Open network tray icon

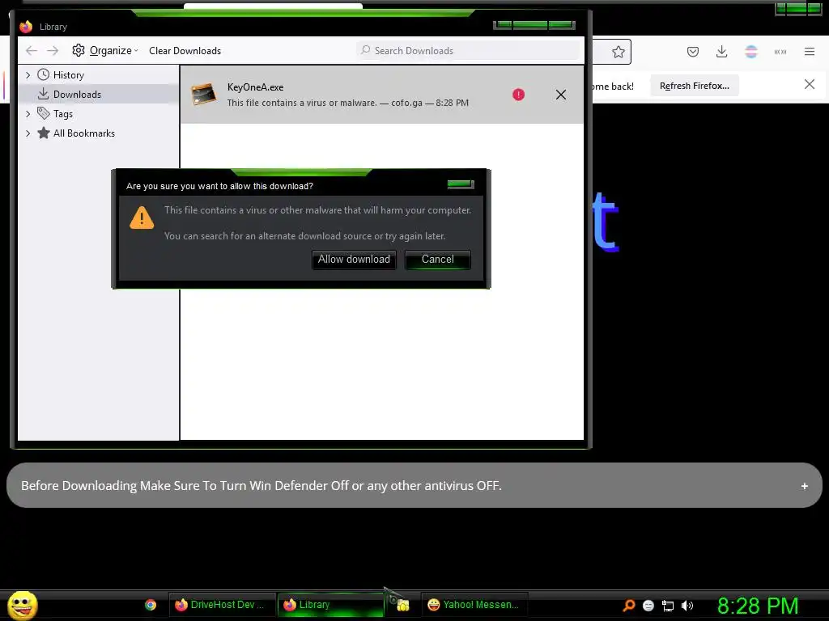(668, 606)
